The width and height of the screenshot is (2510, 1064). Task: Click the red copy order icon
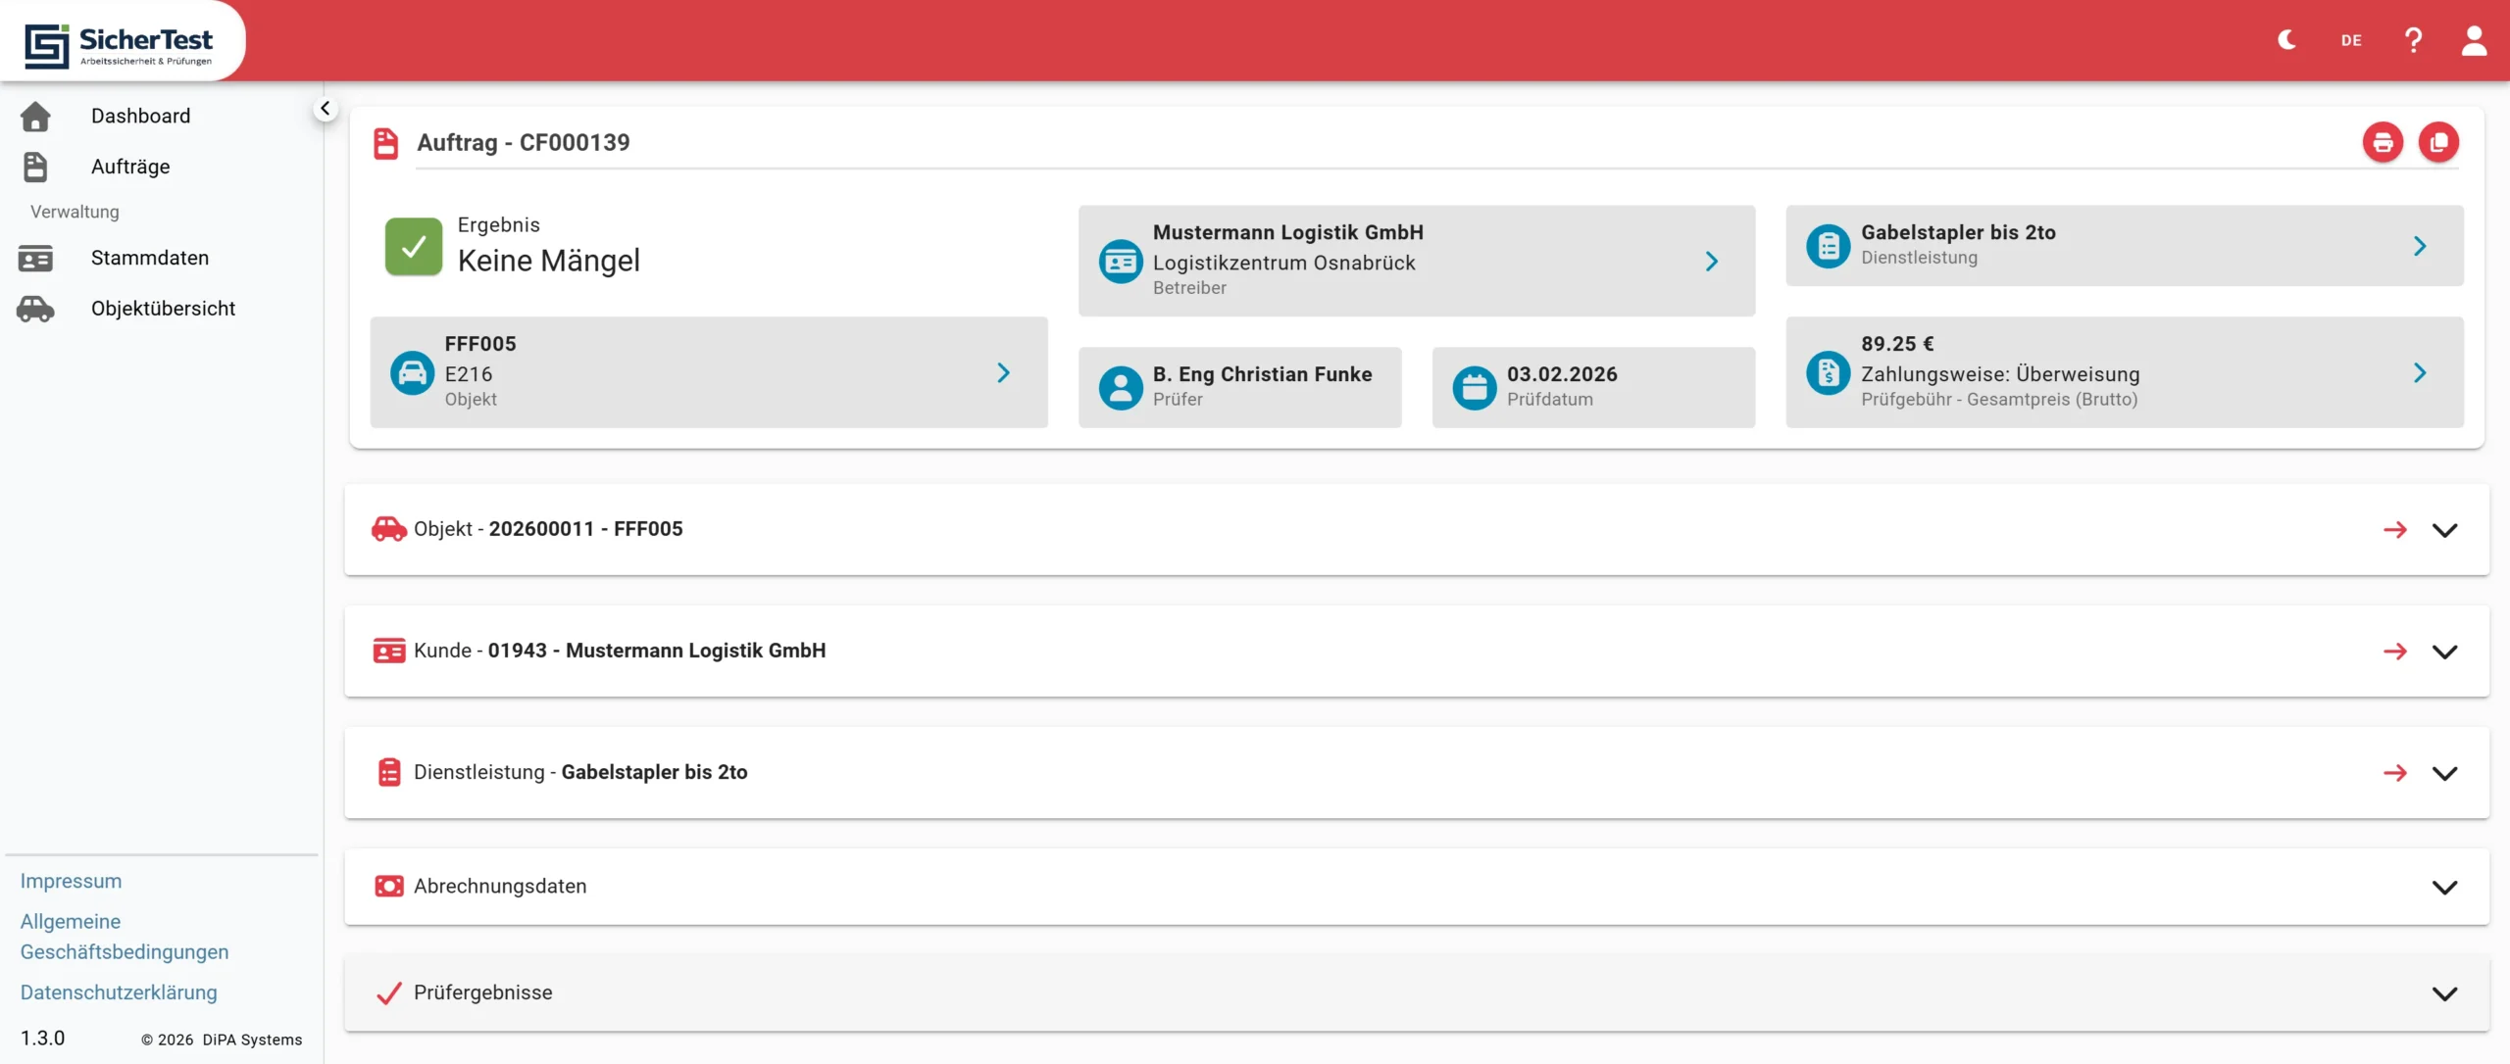pos(2438,143)
